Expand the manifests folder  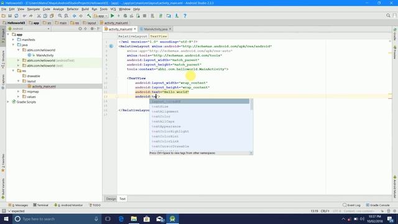[x=13, y=40]
